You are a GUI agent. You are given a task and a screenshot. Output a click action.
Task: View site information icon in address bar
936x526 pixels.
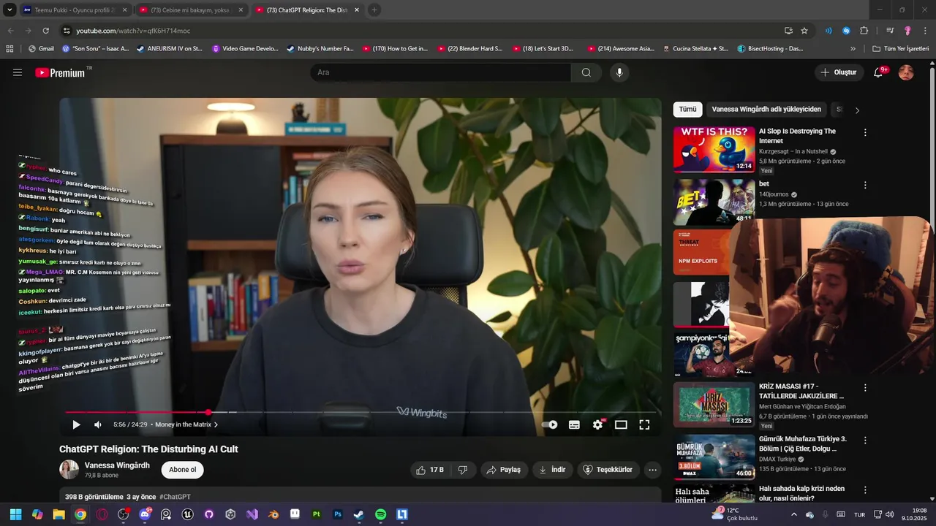[67, 31]
